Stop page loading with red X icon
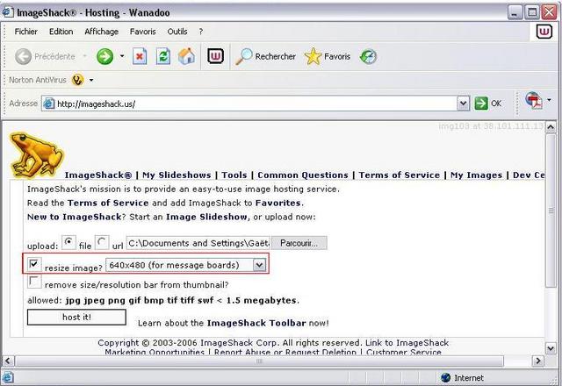This screenshot has height=386, width=562. click(x=140, y=56)
